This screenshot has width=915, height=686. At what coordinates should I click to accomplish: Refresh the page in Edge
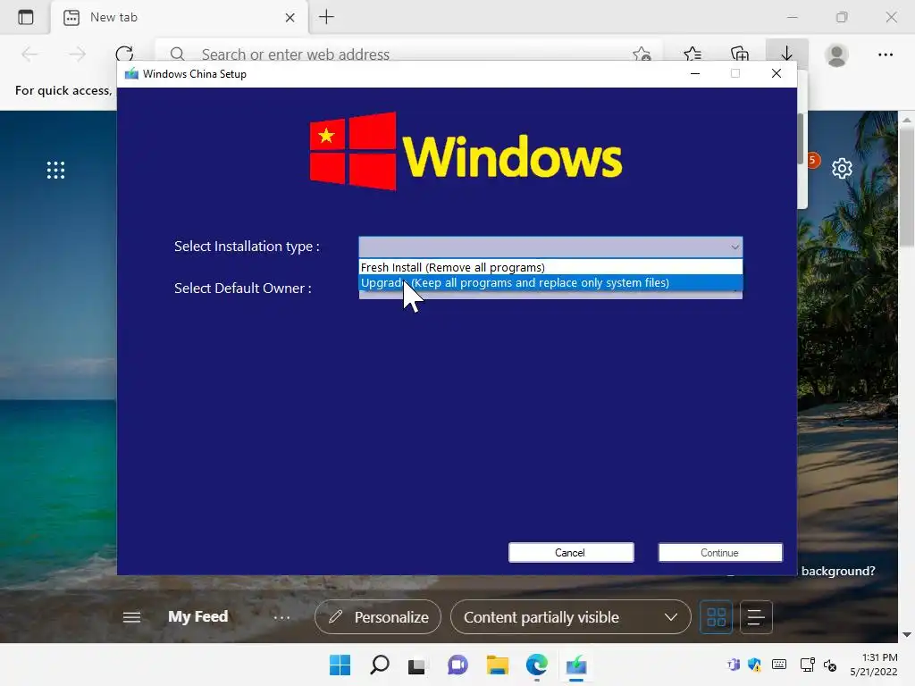(x=124, y=54)
